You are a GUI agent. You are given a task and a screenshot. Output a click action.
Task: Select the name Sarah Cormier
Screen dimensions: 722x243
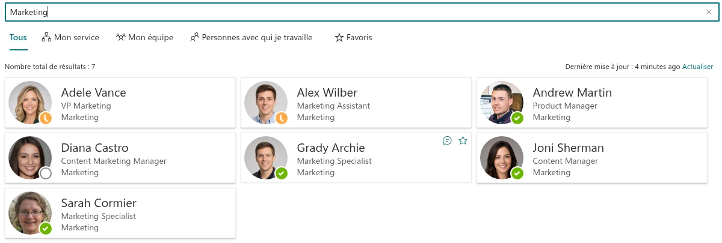tap(99, 203)
